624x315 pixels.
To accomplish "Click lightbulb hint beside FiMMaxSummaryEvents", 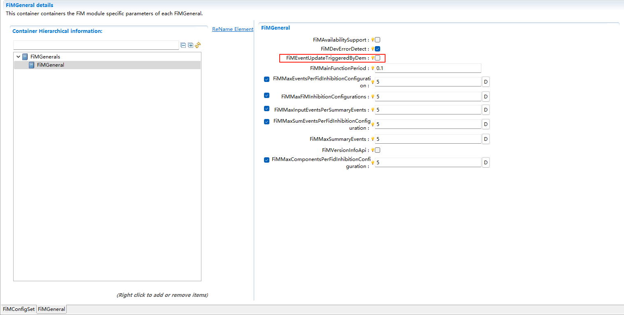I will 372,139.
